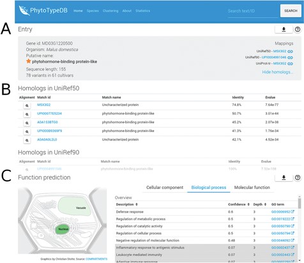Open match id A0A0A0L2L0
The height and width of the screenshot is (263, 304).
pos(47,140)
